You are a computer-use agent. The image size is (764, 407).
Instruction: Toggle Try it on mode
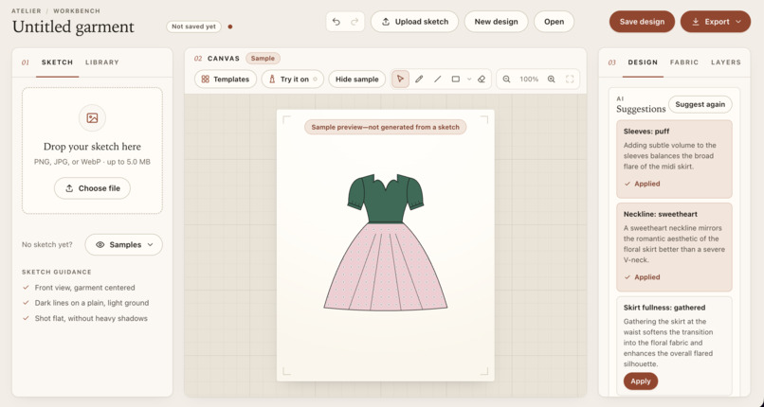(x=293, y=80)
